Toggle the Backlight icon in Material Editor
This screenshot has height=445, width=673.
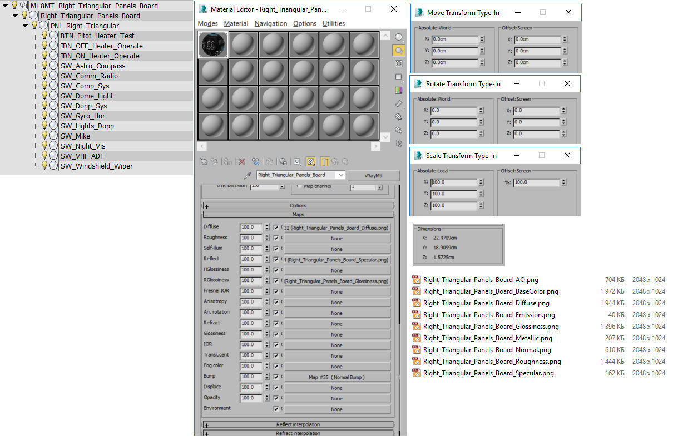(399, 51)
